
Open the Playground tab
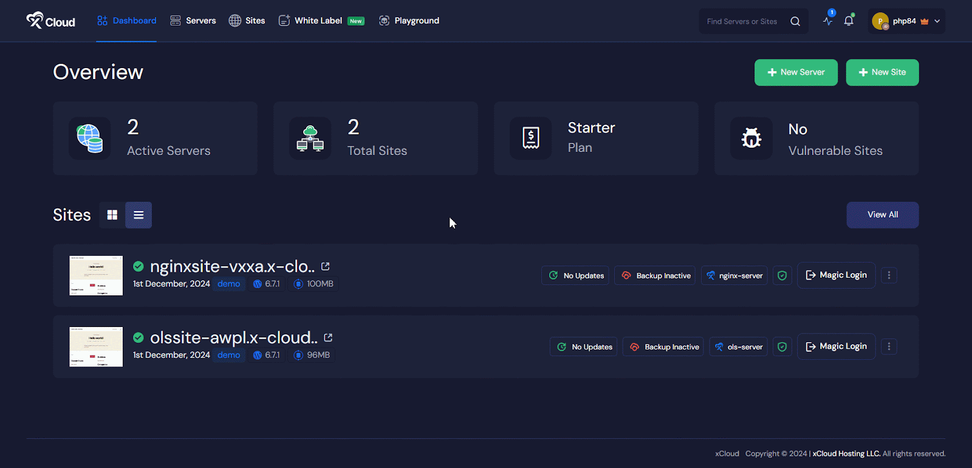409,21
